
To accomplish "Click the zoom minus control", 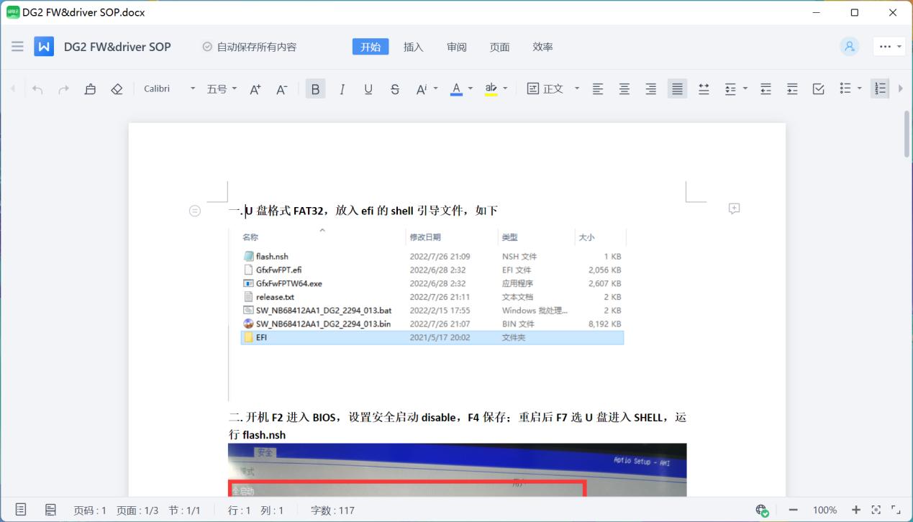I will click(x=794, y=510).
